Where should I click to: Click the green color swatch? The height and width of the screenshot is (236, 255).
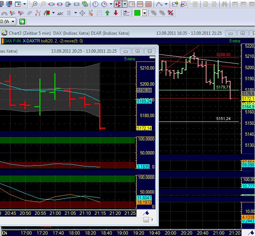[137, 13]
